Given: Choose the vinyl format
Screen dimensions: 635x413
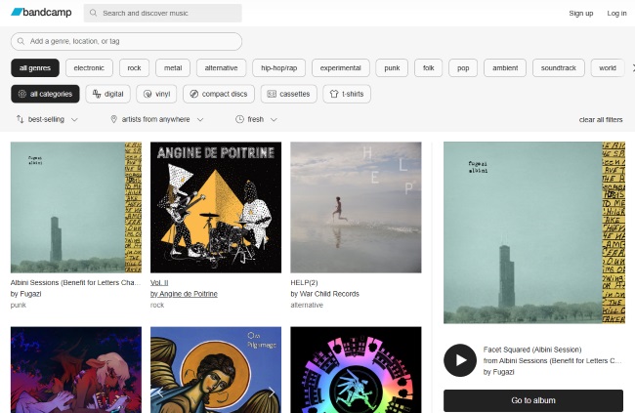Looking at the screenshot, I should [x=156, y=94].
